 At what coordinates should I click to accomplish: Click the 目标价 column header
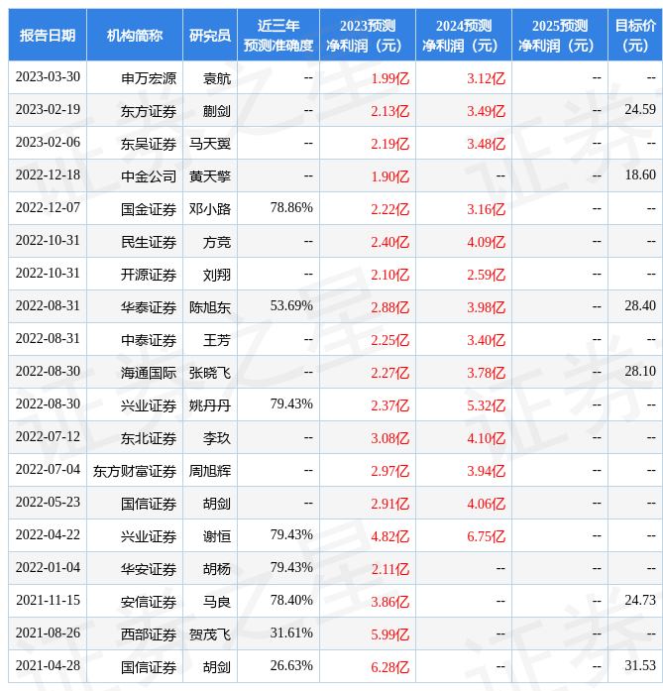tap(635, 35)
